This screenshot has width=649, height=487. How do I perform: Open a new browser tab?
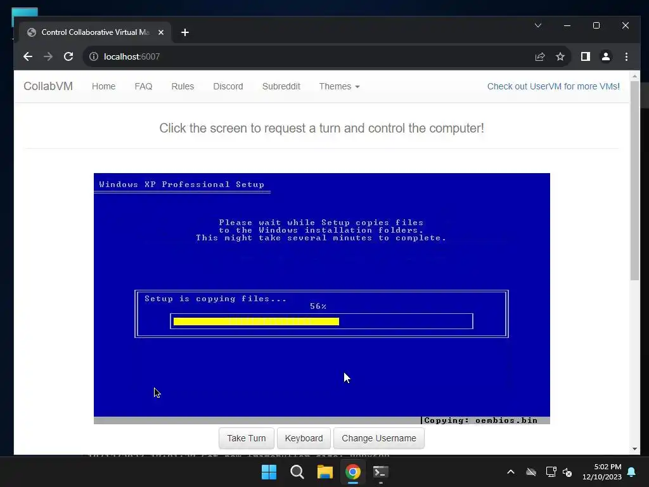click(185, 32)
